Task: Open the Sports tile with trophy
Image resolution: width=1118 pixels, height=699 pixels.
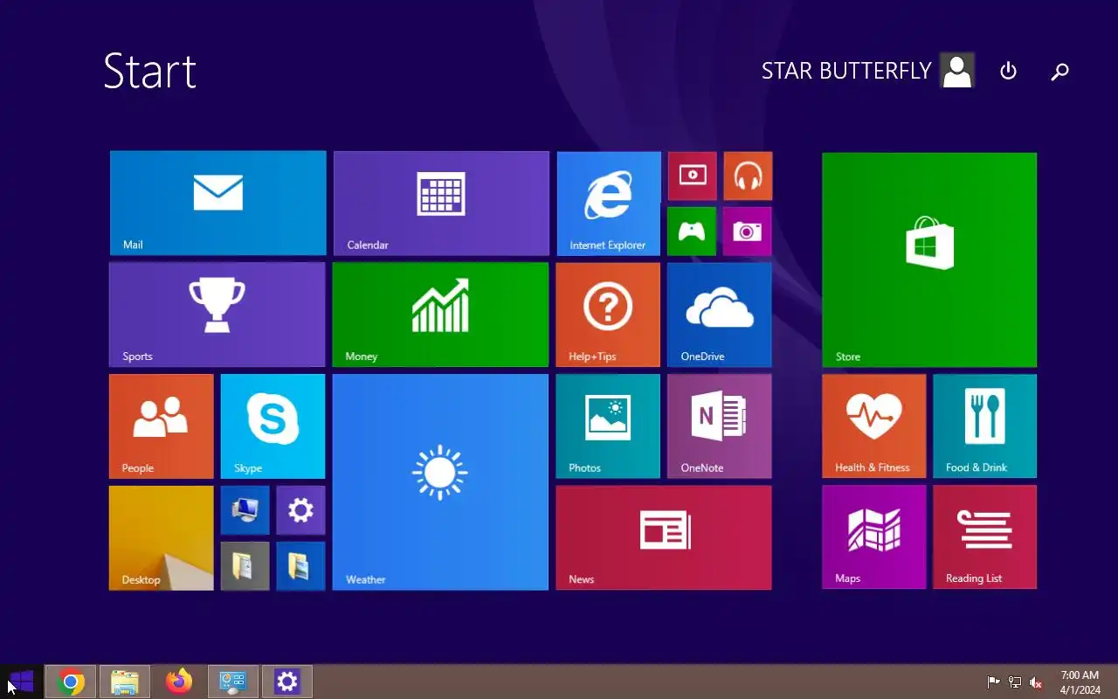Action: [x=217, y=315]
